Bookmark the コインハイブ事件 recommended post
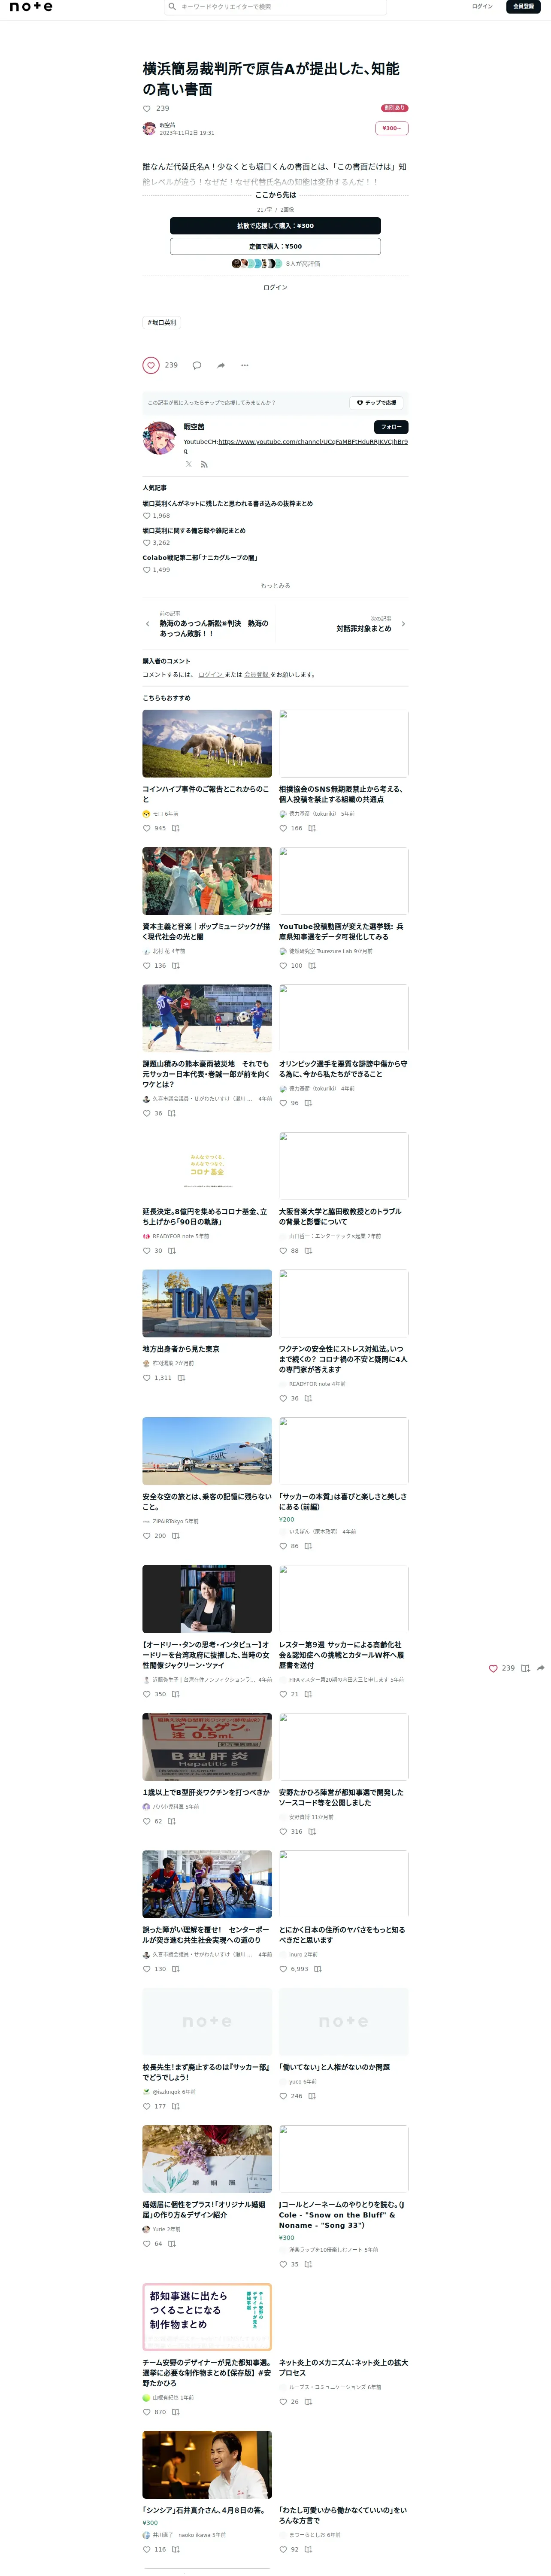551x2576 pixels. (x=176, y=829)
